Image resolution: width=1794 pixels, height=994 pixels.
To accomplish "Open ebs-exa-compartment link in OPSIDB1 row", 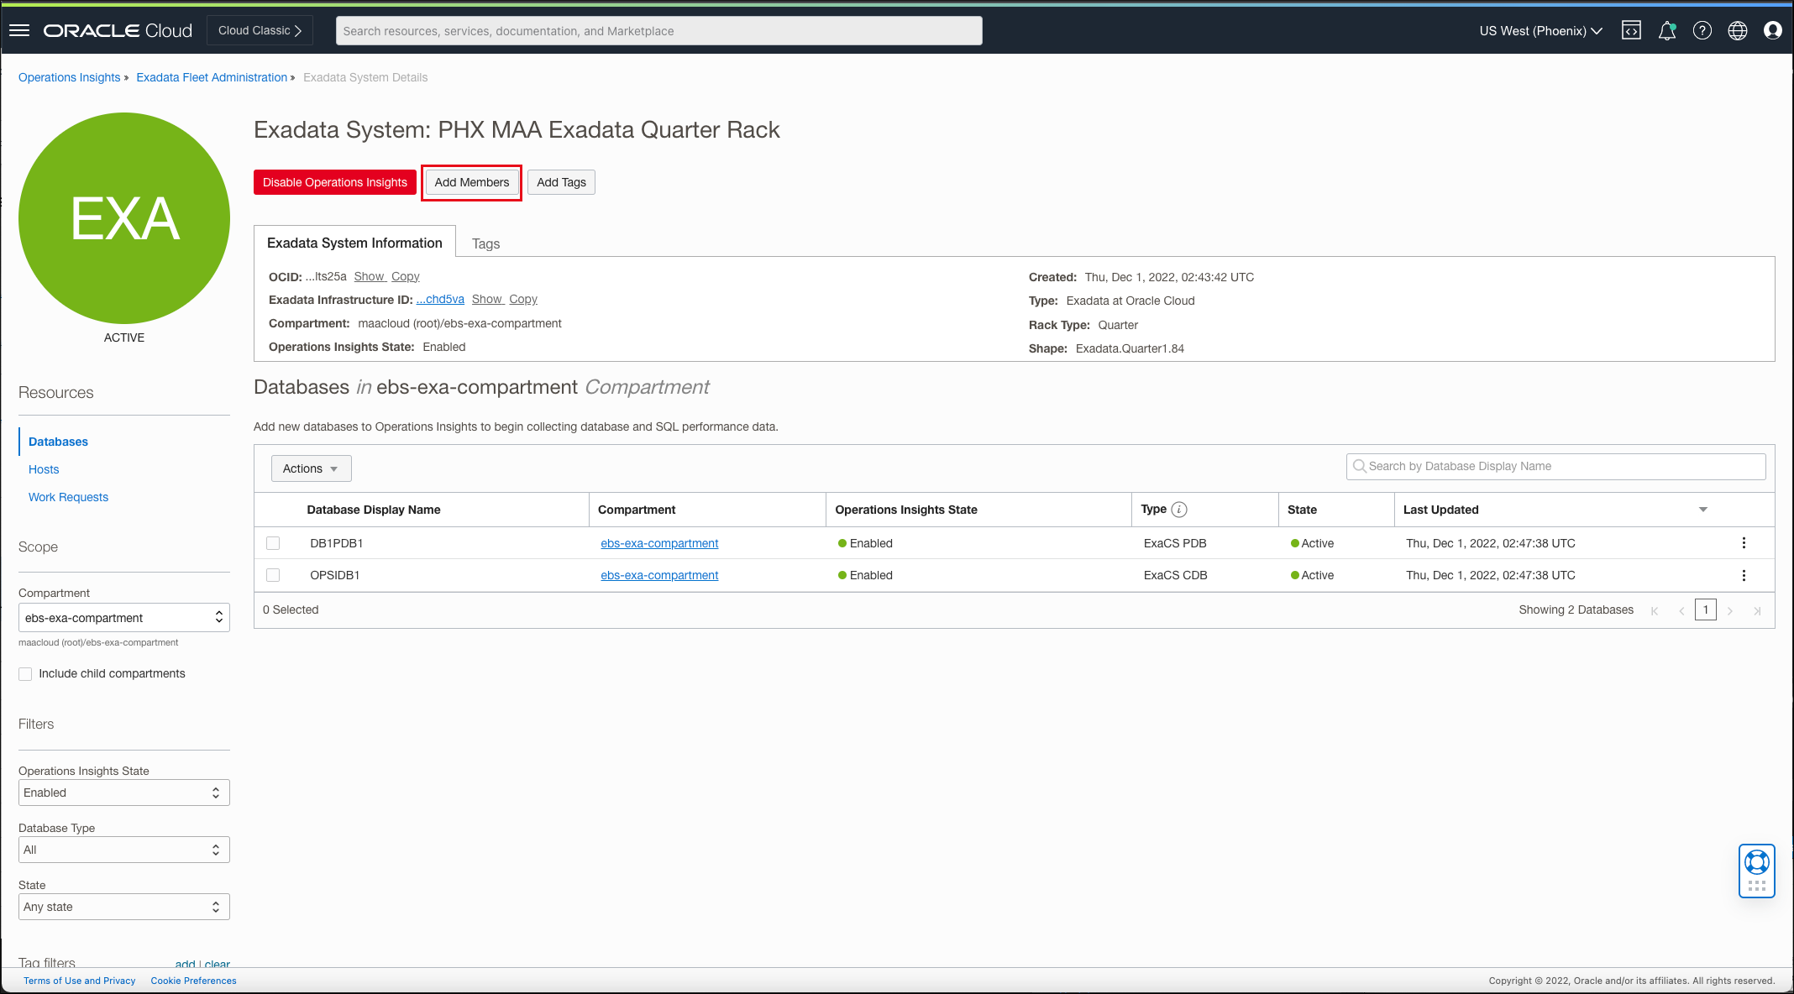I will coord(659,575).
